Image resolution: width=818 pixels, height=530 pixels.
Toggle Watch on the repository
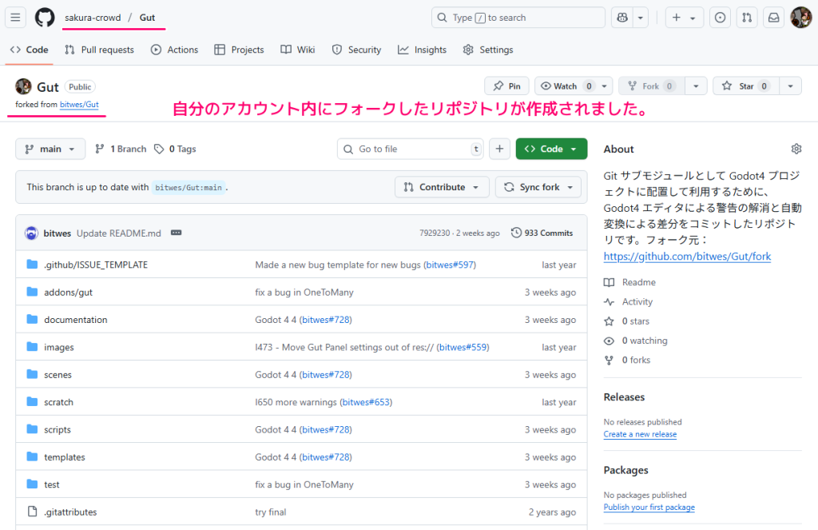point(566,86)
